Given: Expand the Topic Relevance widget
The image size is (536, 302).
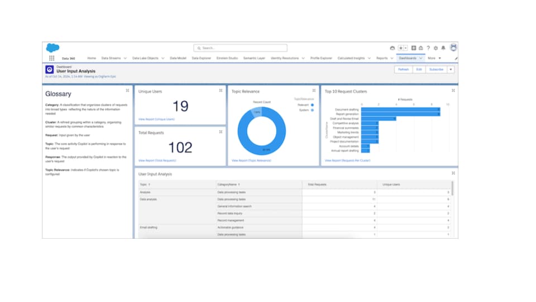Looking at the screenshot, I should [314, 91].
